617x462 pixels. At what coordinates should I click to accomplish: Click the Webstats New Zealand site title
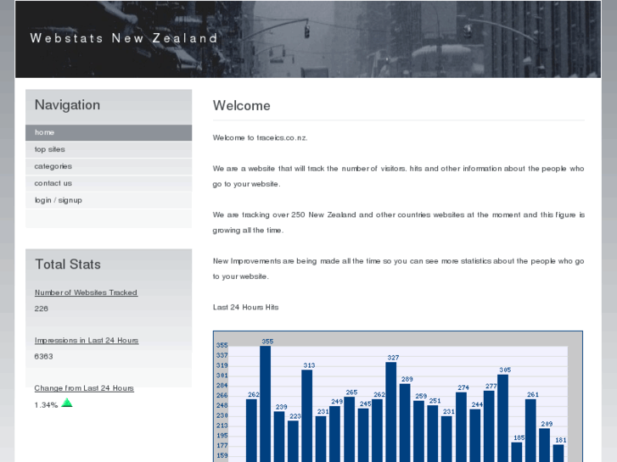click(124, 38)
